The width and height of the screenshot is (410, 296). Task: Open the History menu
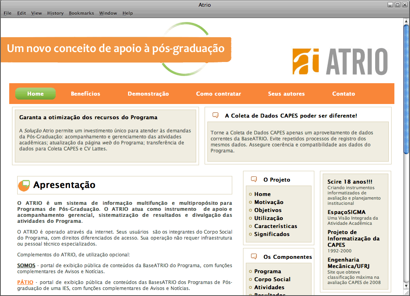[x=55, y=13]
